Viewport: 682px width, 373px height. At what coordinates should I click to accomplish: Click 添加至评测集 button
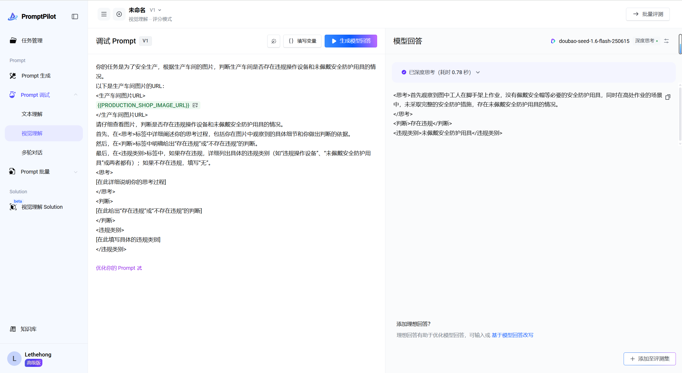(x=649, y=359)
